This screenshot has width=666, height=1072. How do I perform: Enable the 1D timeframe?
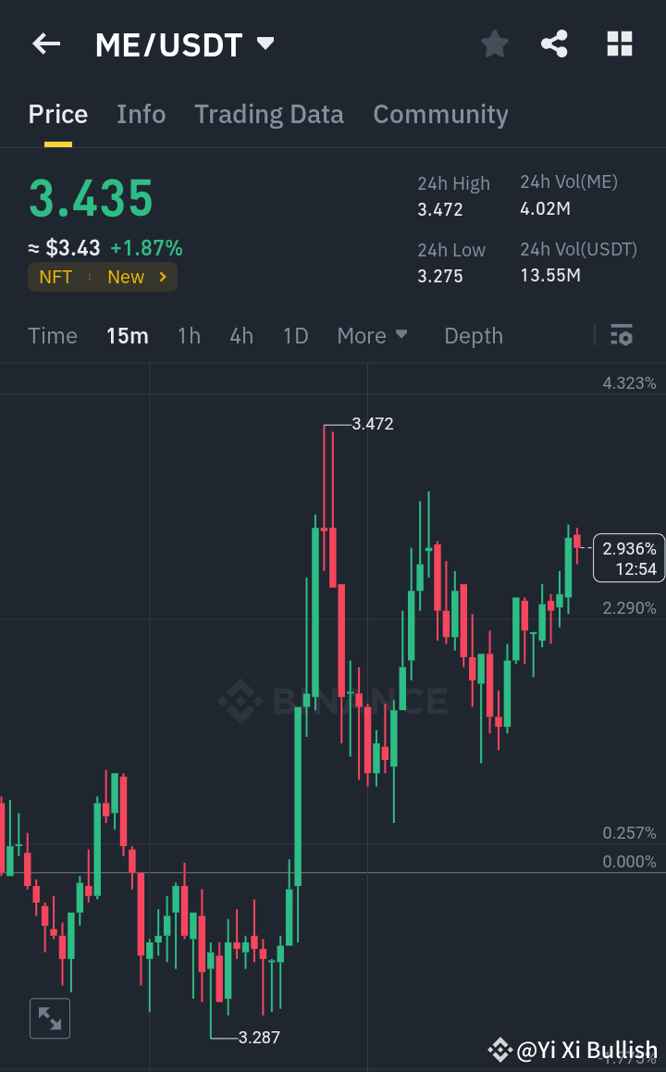tap(295, 335)
